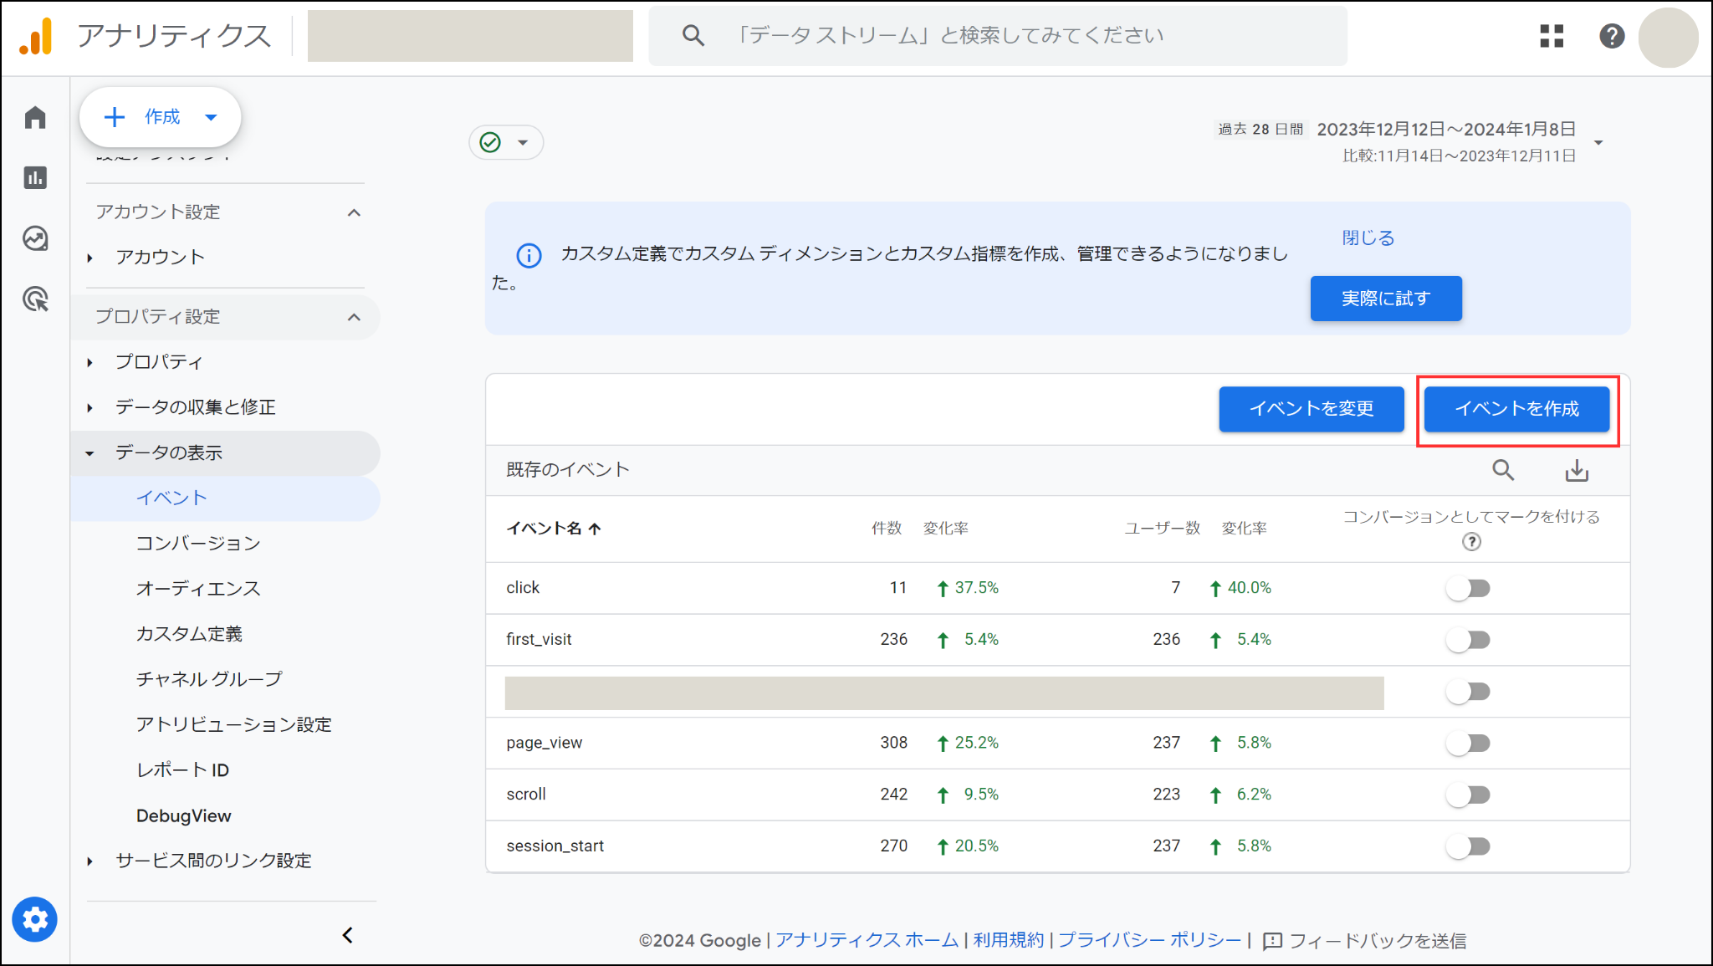
Task: Select オーディエンス in sidebar
Action: coord(198,589)
